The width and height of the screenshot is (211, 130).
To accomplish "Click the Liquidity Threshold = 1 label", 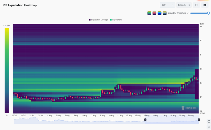I will tap(179, 13).
